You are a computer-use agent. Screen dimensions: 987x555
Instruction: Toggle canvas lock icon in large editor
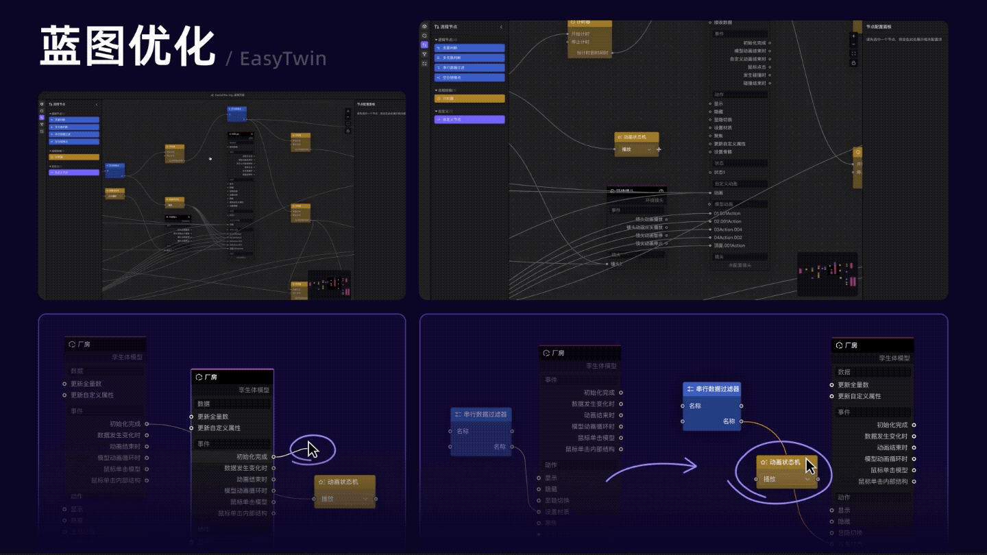(x=853, y=63)
